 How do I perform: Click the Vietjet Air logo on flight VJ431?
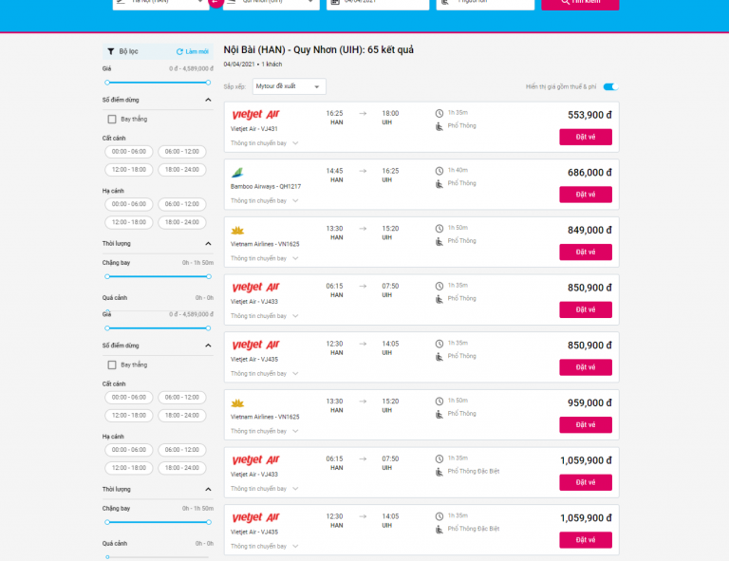255,114
